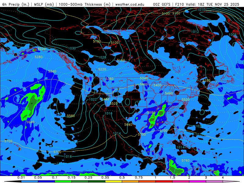Click the legend value '4'
Screen dimensions: 244x183
(223, 178)
